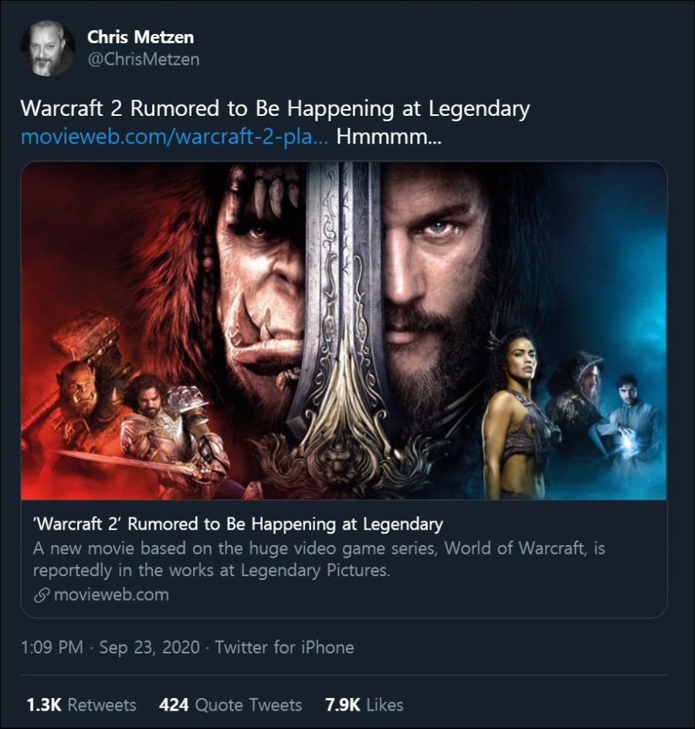Click the "Hmmmm..." comment text

[387, 137]
